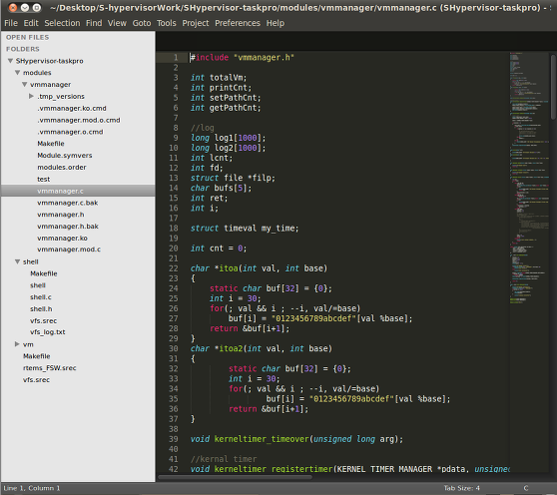
Task: Open Module.symvers file
Action: pos(64,155)
